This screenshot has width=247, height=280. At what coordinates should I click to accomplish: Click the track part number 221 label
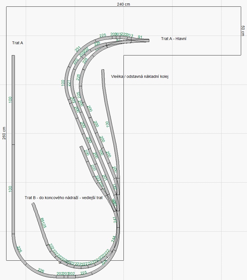(x=69, y=83)
